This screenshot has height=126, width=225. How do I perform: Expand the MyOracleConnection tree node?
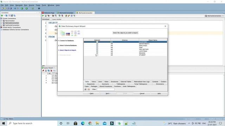pos(1,23)
